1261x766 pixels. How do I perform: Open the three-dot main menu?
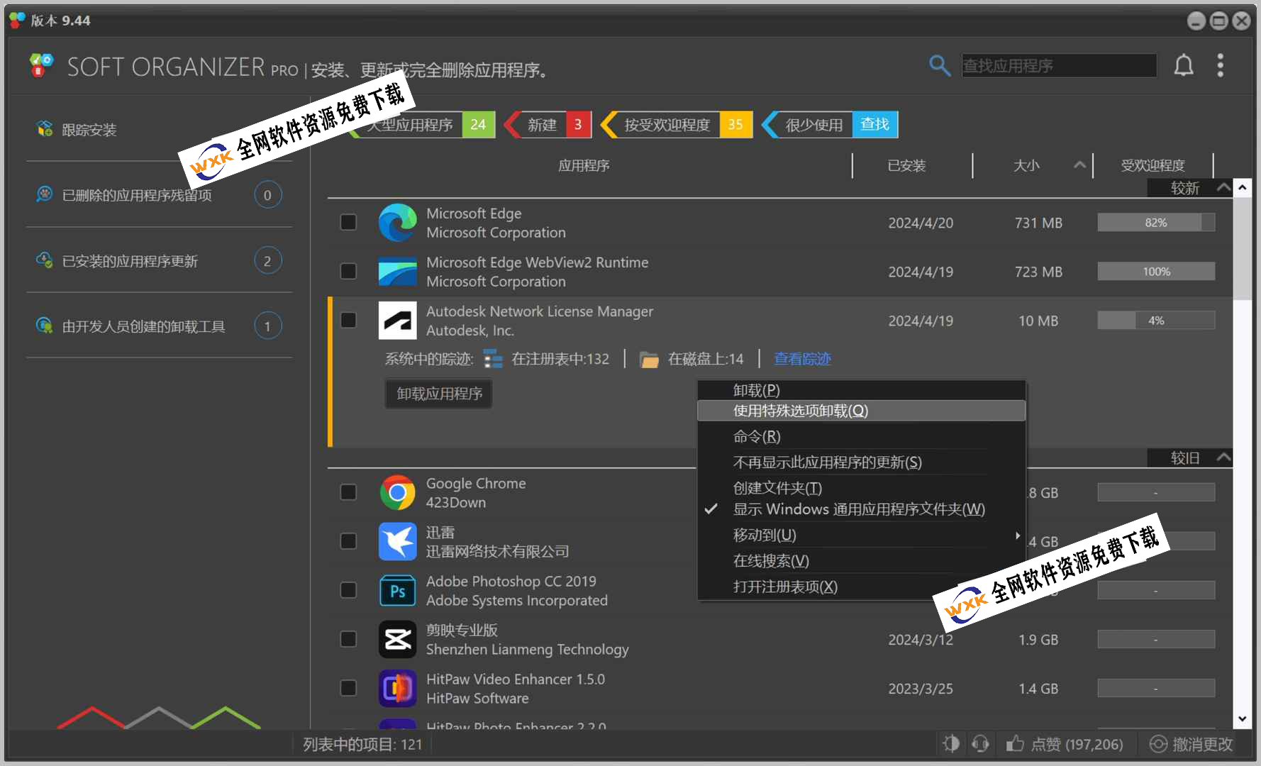[x=1220, y=66]
